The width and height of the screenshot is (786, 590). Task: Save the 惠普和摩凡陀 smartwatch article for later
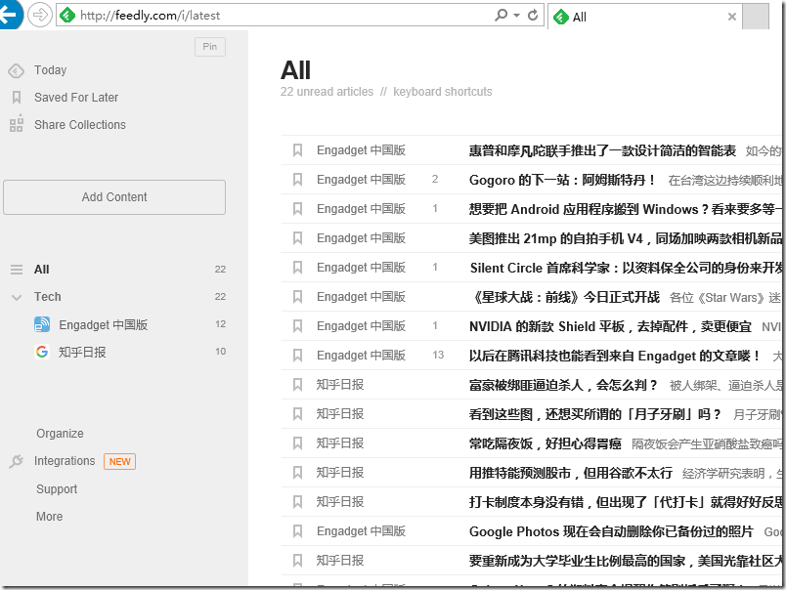(x=298, y=150)
